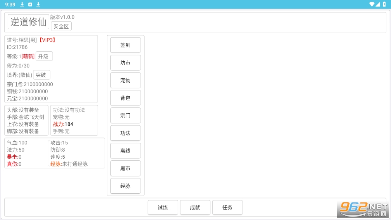Open 任务 quests

(x=227, y=207)
